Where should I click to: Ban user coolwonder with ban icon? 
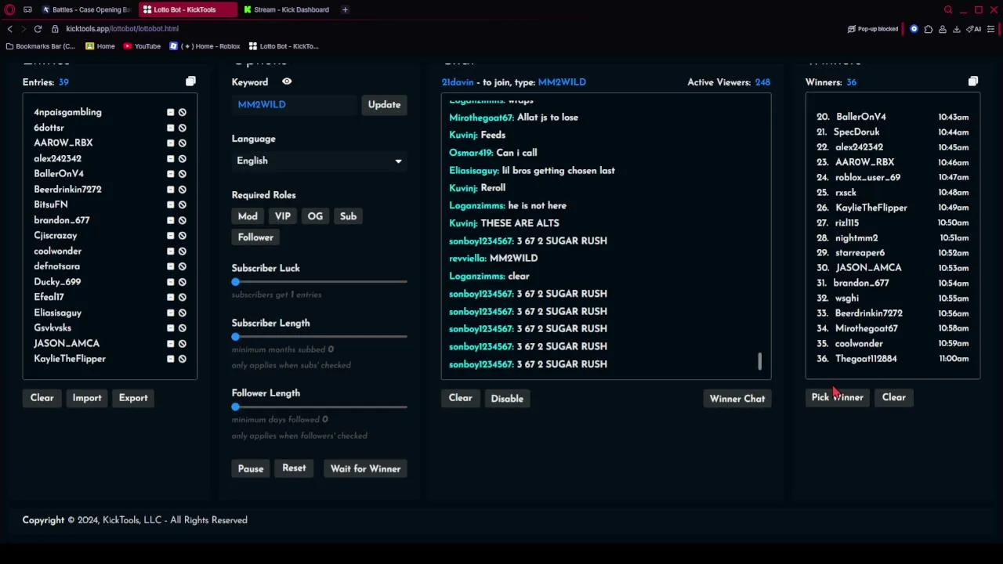[182, 251]
